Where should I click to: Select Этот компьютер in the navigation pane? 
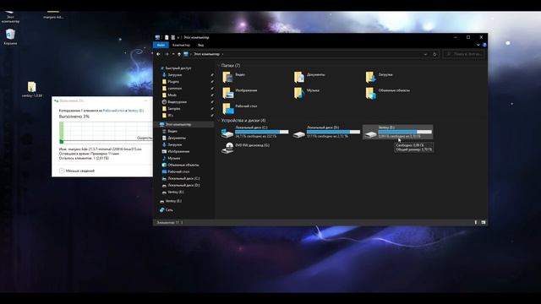coord(178,124)
